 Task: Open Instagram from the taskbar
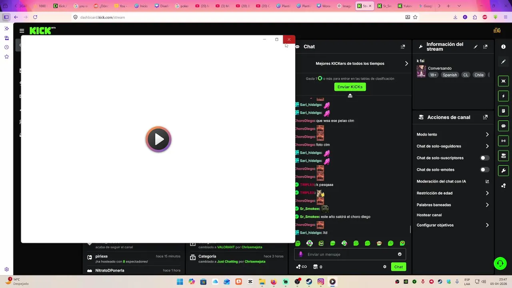coord(321,282)
